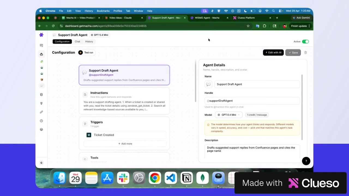Viewport: 349px width, 196px height.
Task: Go back with Chrome's back arrow
Action: 40,26
